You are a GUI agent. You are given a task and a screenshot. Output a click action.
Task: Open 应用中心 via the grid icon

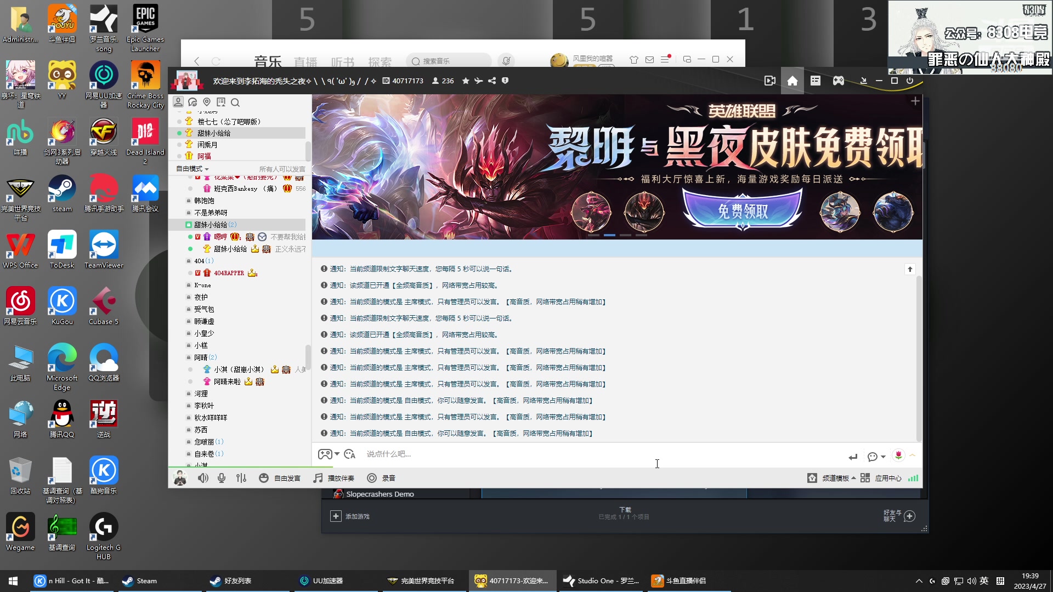pyautogui.click(x=864, y=478)
